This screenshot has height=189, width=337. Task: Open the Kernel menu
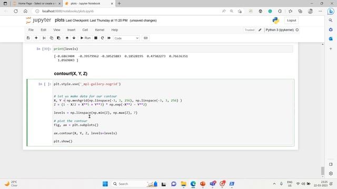coord(100,30)
